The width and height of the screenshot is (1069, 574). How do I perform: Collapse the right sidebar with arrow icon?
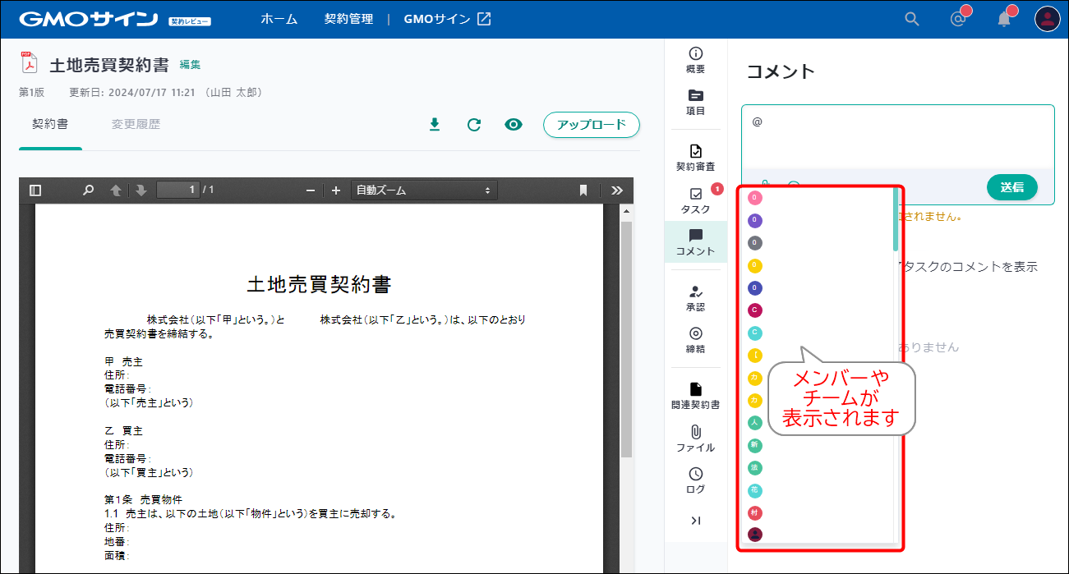tap(695, 520)
